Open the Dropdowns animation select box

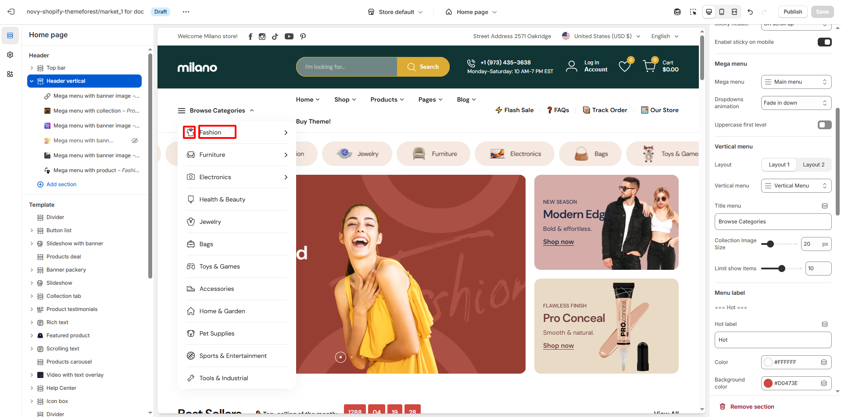[796, 103]
